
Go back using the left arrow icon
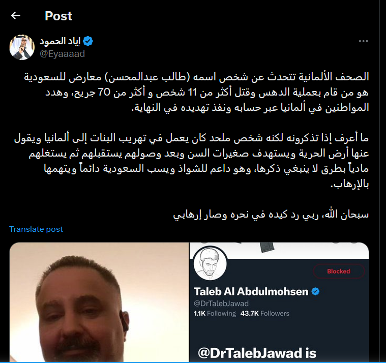tap(16, 16)
